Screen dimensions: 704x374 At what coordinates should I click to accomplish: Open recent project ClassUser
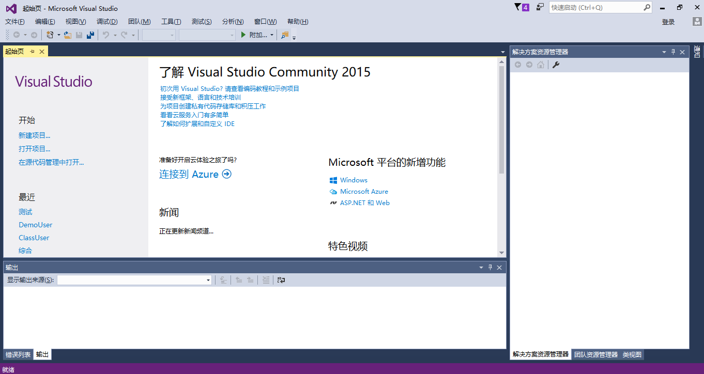point(34,238)
